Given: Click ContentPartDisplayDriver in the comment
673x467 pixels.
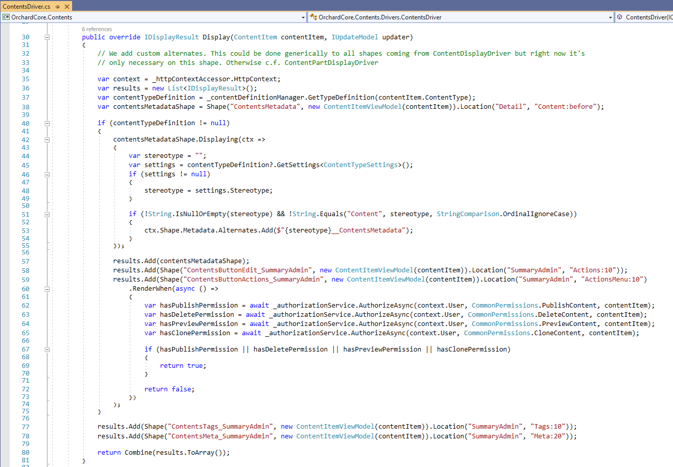Looking at the screenshot, I should pos(331,63).
